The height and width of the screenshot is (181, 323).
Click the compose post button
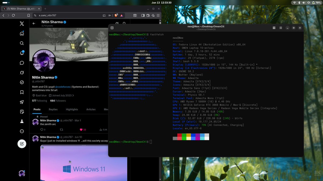(22, 144)
